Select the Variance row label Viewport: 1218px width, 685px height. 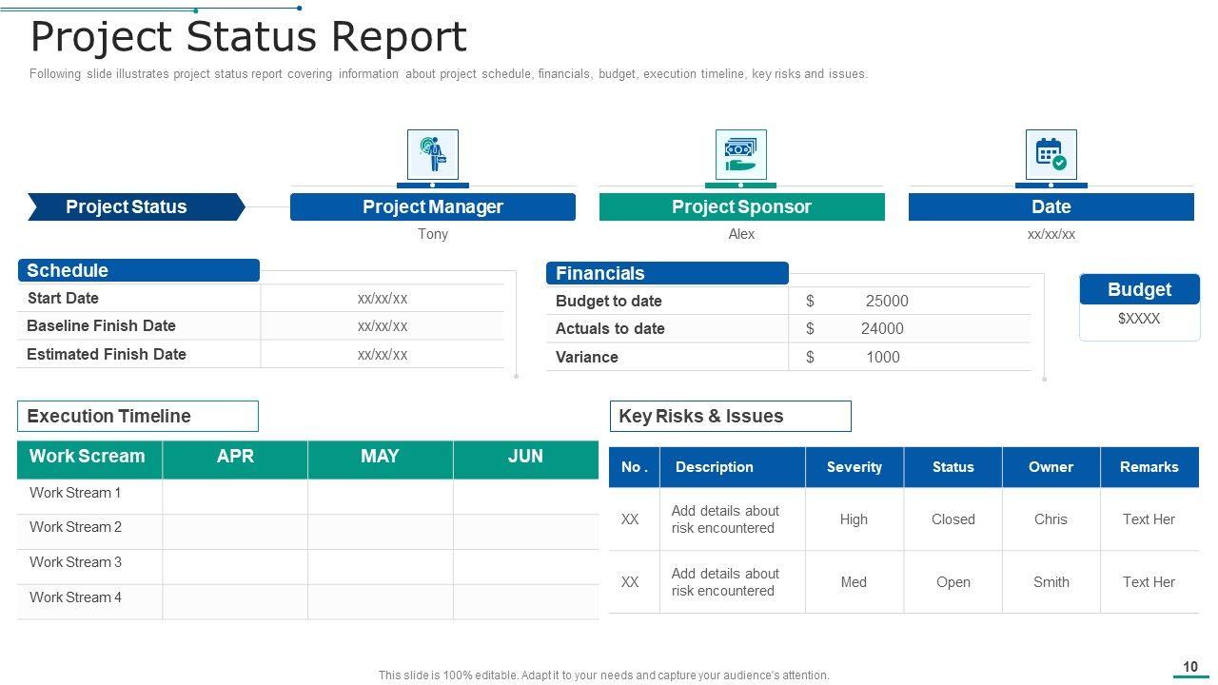click(x=587, y=357)
